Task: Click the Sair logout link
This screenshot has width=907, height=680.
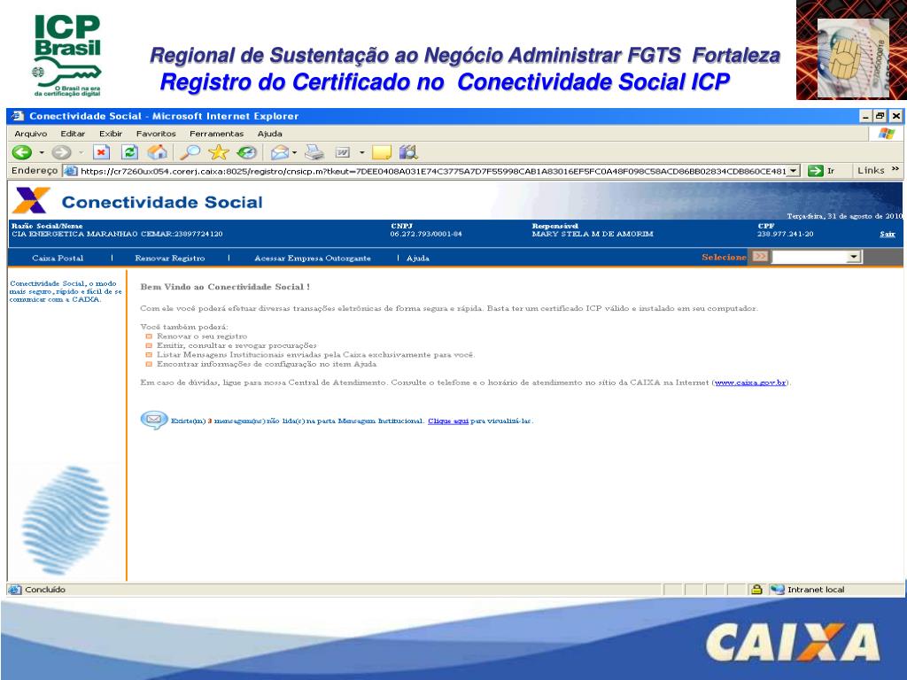Action: click(x=888, y=234)
